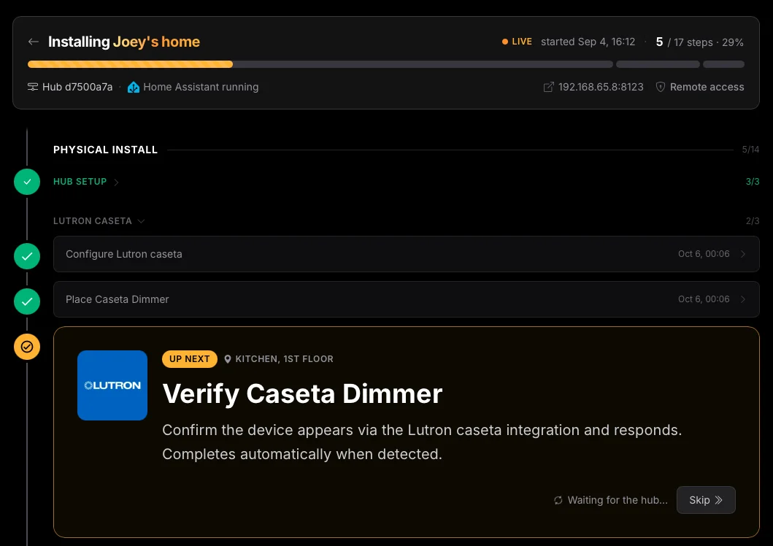Image resolution: width=773 pixels, height=546 pixels.
Task: Click the Oct 6, 00:06 timestamp on Place row
Action: click(704, 299)
